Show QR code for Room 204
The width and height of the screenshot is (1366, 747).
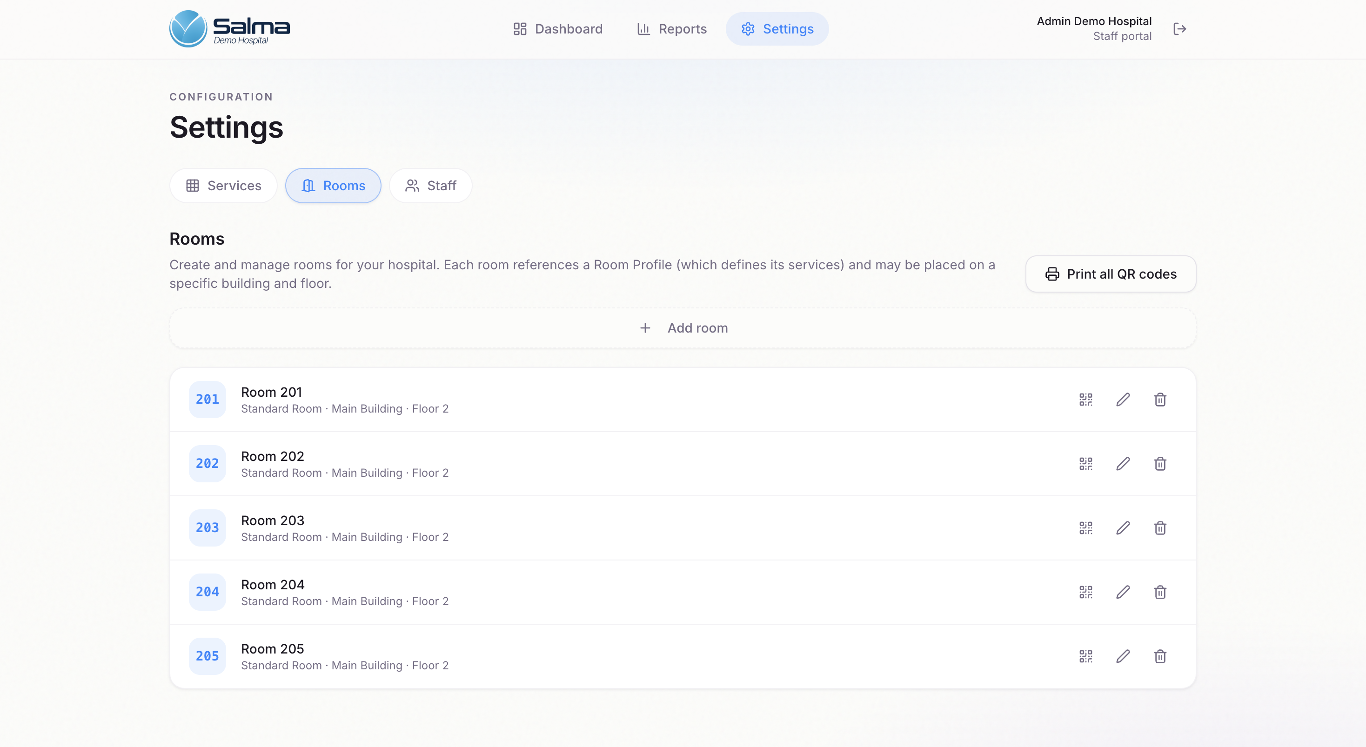click(x=1085, y=592)
